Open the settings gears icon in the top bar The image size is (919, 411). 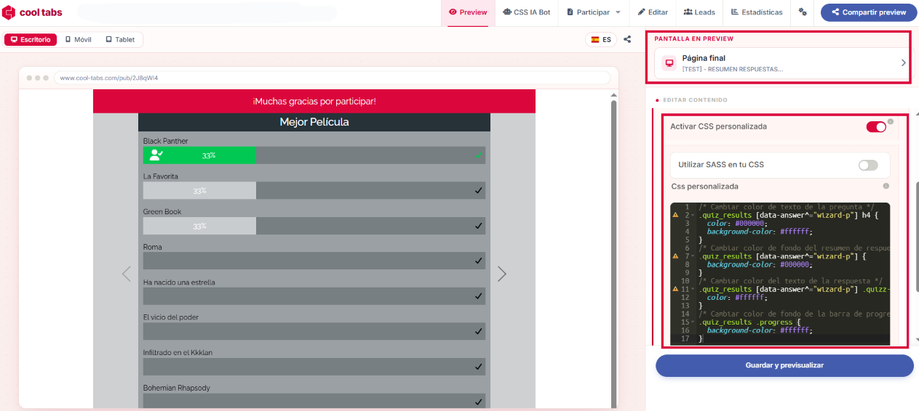[803, 12]
